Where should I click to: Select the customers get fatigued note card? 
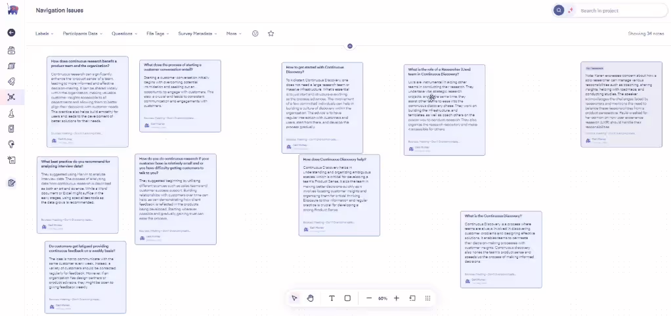[85, 277]
